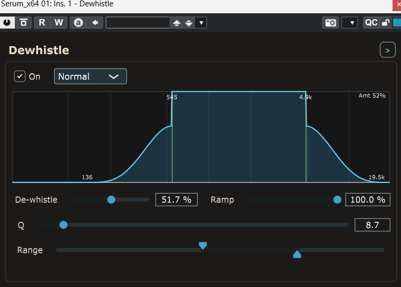Click the 19.5k frequency label on graph

pyautogui.click(x=377, y=177)
